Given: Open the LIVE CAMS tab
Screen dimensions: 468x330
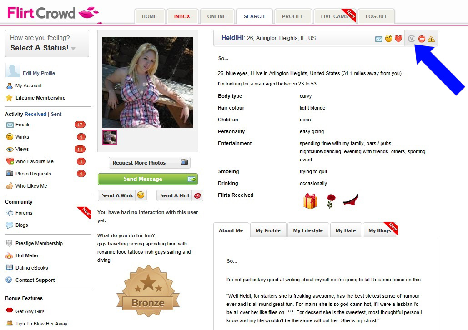Looking at the screenshot, I should (335, 16).
